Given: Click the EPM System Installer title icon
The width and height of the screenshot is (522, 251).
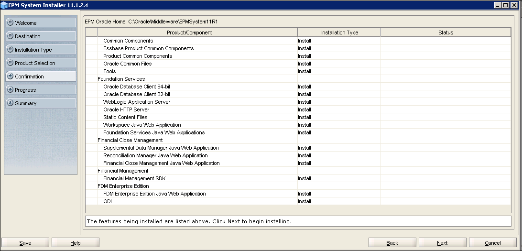Looking at the screenshot, I should [x=4, y=5].
